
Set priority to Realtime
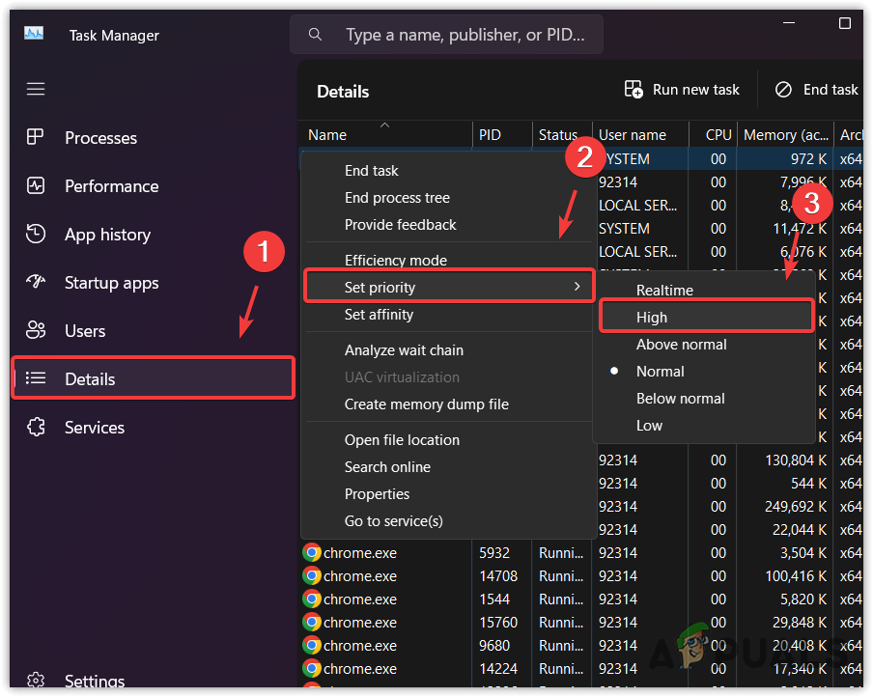click(664, 290)
